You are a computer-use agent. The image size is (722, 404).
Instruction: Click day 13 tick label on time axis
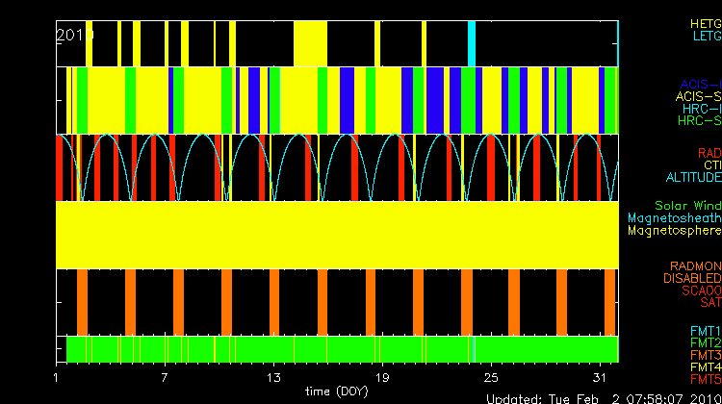coord(274,375)
